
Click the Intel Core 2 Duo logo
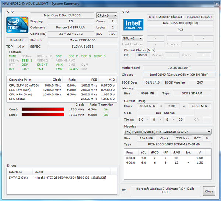coord(17,25)
